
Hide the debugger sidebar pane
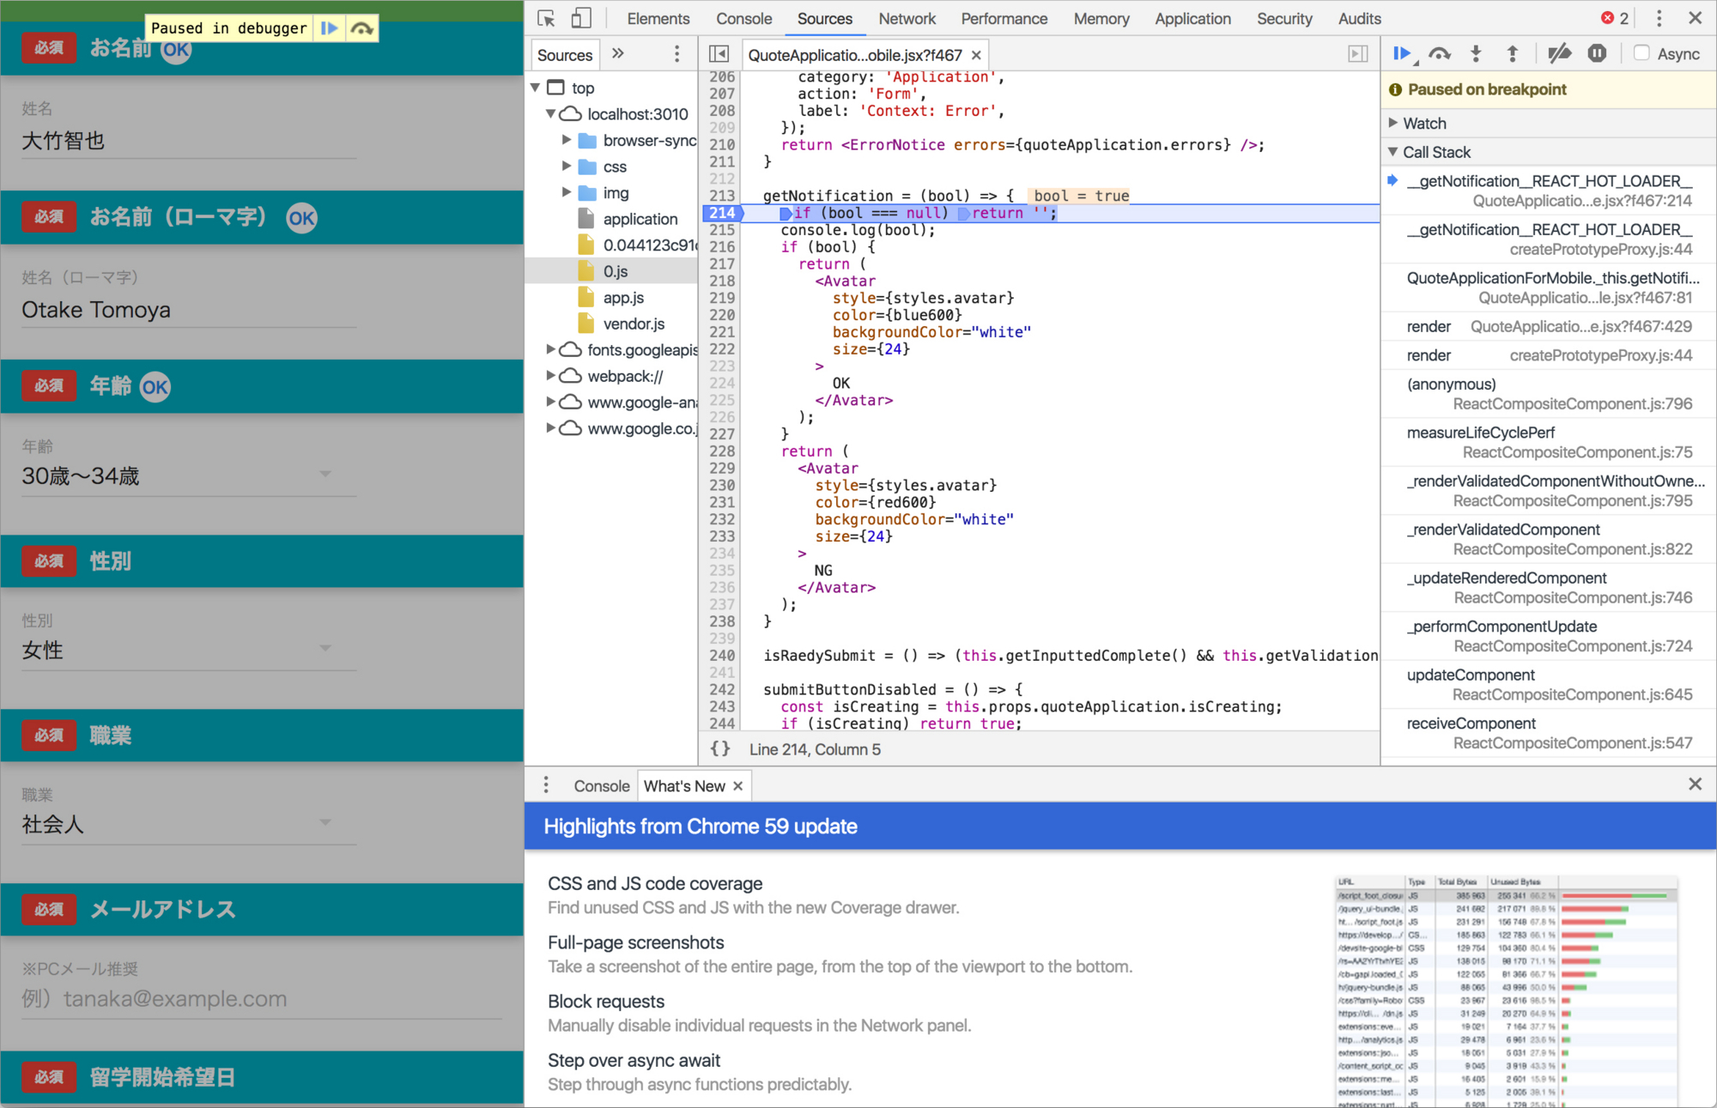pyautogui.click(x=1358, y=54)
